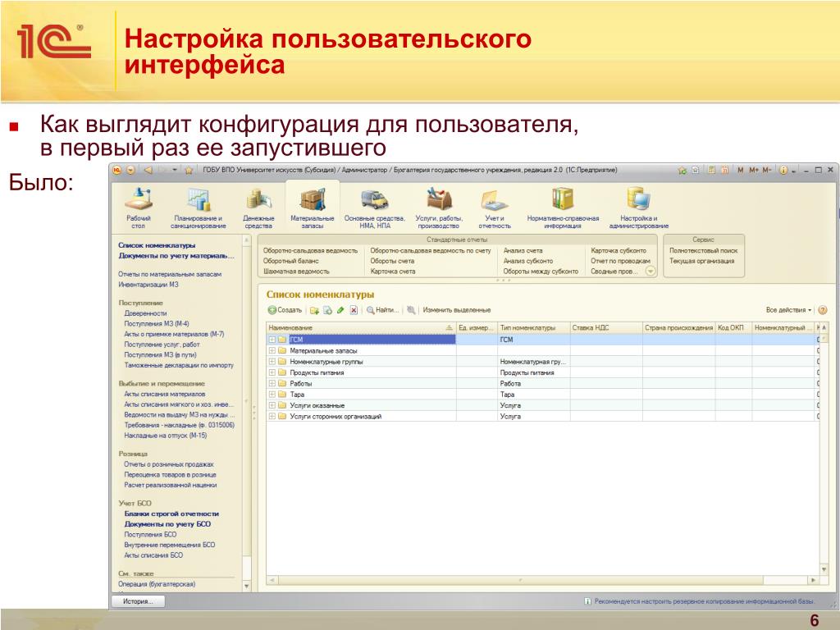The height and width of the screenshot is (630, 840).
Task: Click the backup recommendation status message
Action: (699, 601)
